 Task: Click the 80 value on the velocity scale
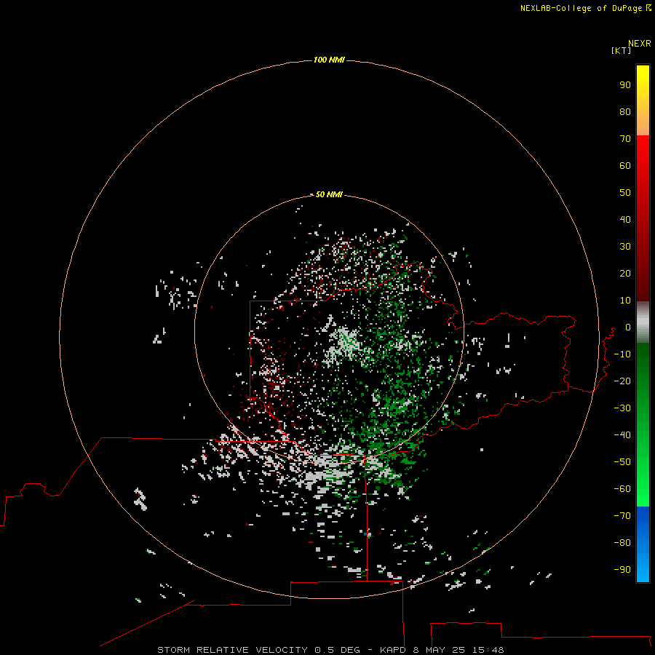click(x=625, y=112)
